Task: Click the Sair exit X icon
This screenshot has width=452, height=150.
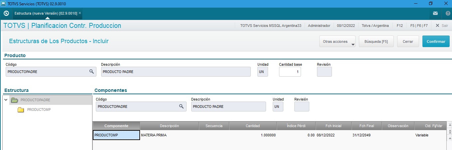Action: (x=437, y=26)
